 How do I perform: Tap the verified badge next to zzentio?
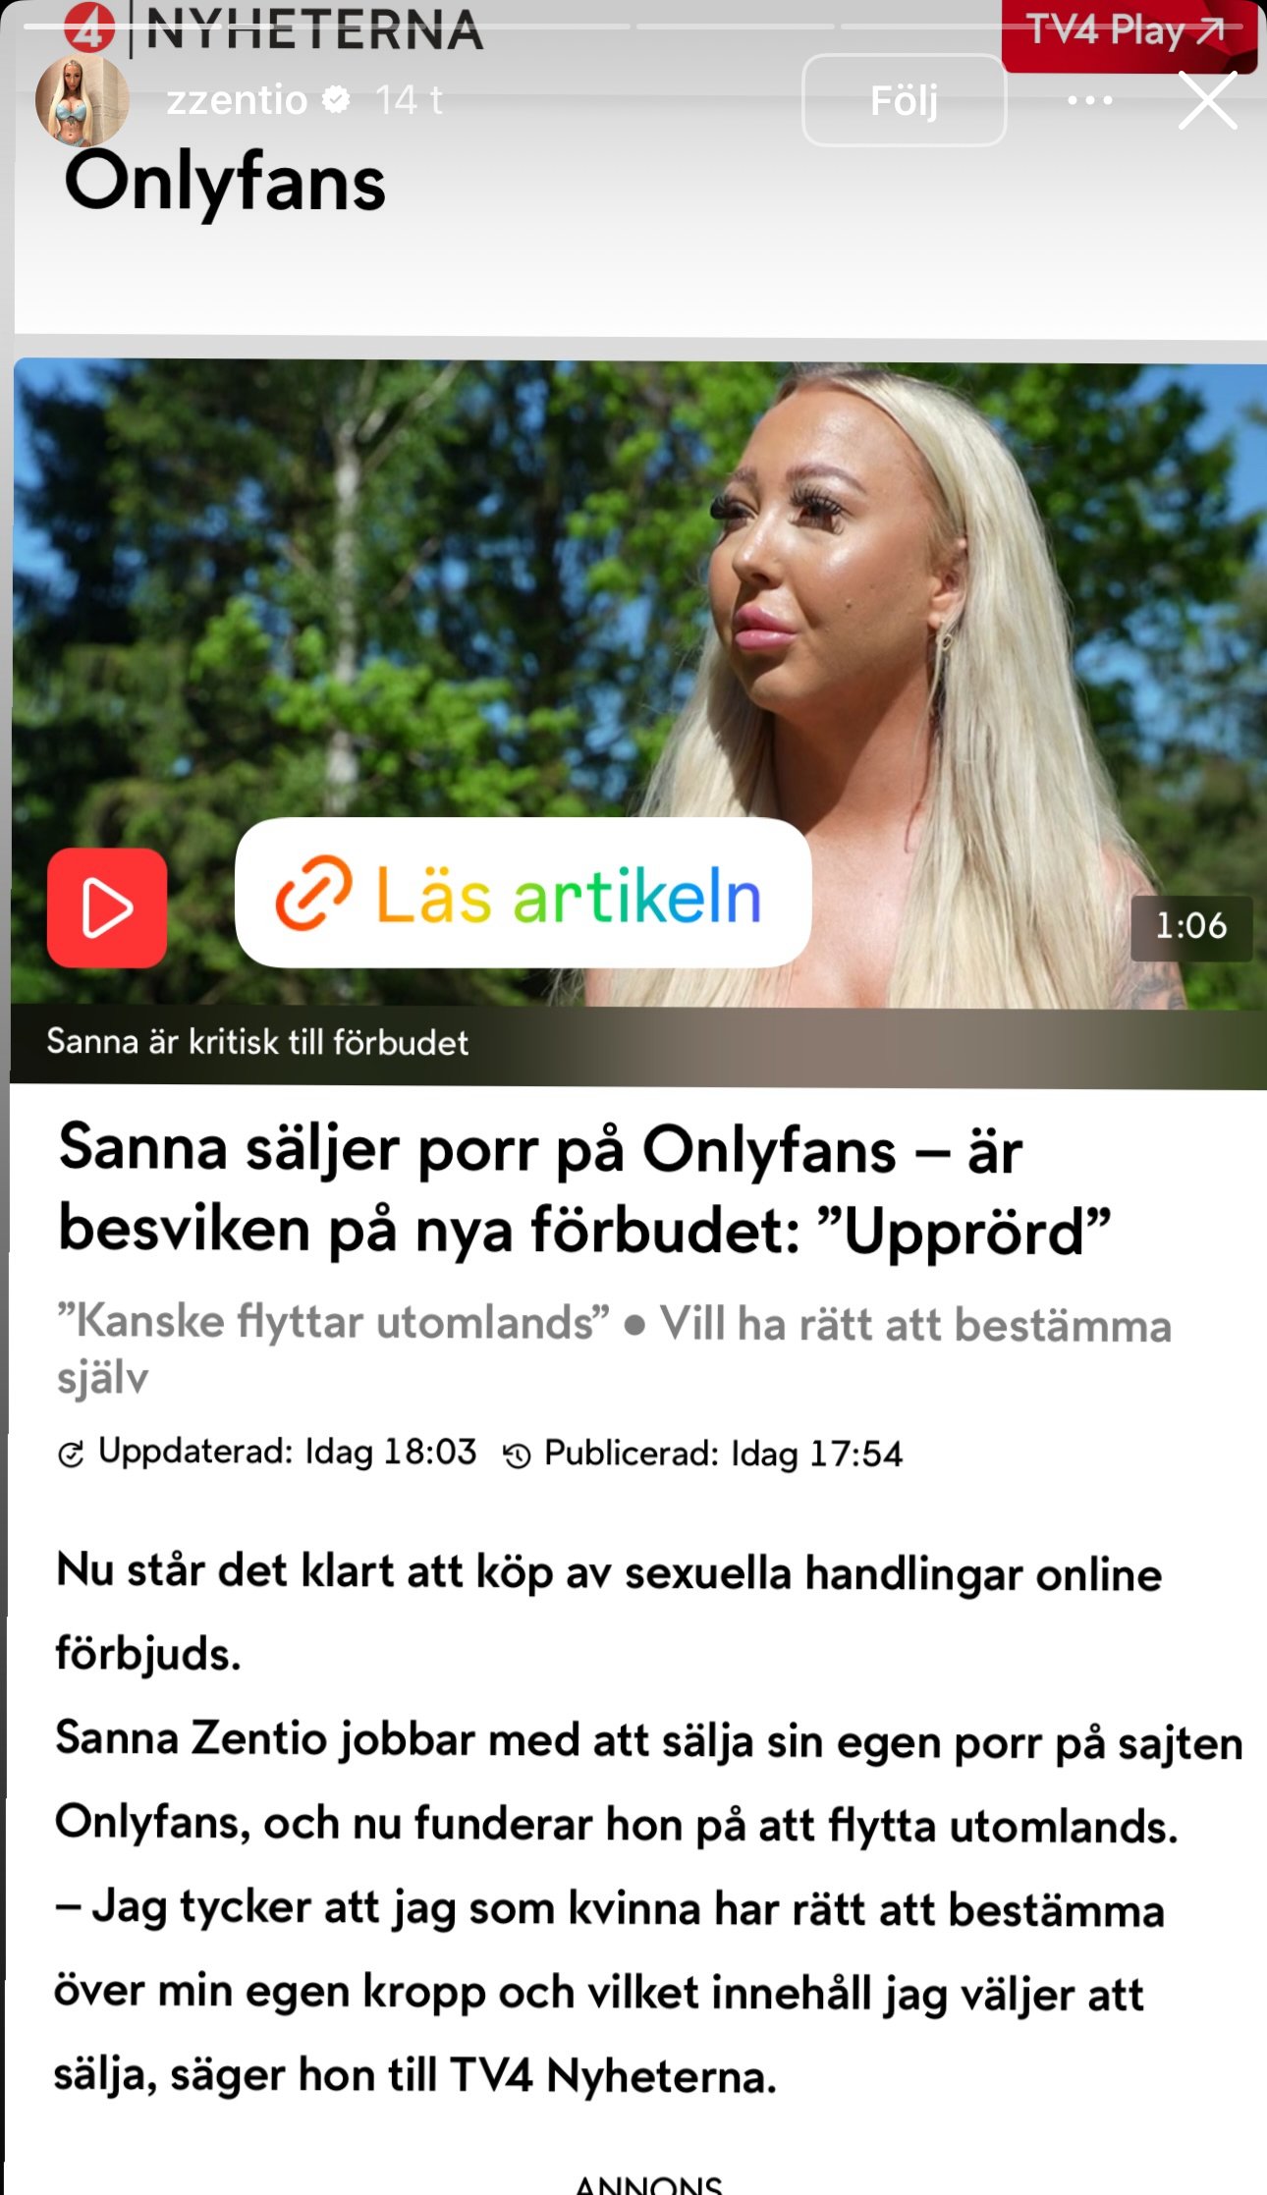click(x=336, y=99)
